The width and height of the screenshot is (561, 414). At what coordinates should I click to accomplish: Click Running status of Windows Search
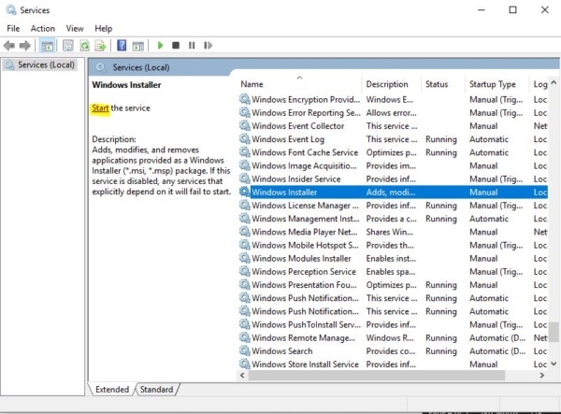(440, 351)
